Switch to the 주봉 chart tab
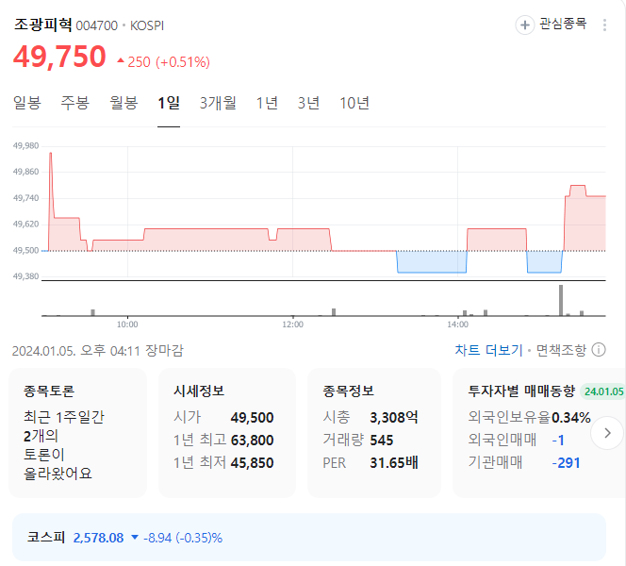The width and height of the screenshot is (626, 566). click(x=75, y=103)
